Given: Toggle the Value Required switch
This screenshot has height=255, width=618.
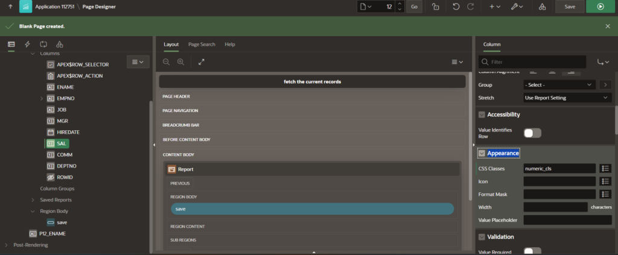Looking at the screenshot, I should (532, 251).
